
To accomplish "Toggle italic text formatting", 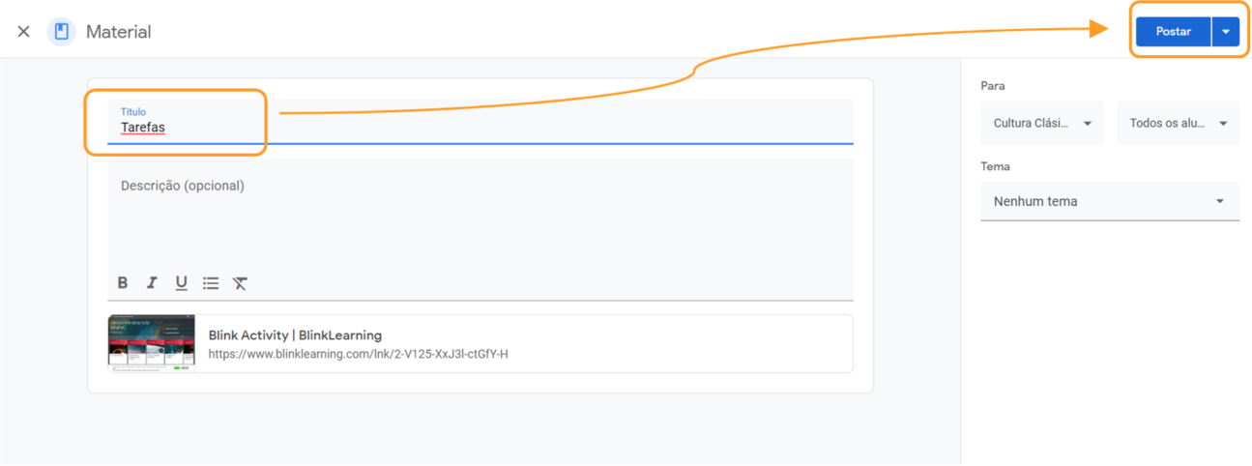I will point(152,283).
